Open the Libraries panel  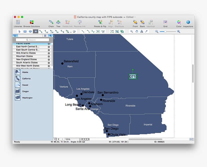pyautogui.click(x=18, y=24)
